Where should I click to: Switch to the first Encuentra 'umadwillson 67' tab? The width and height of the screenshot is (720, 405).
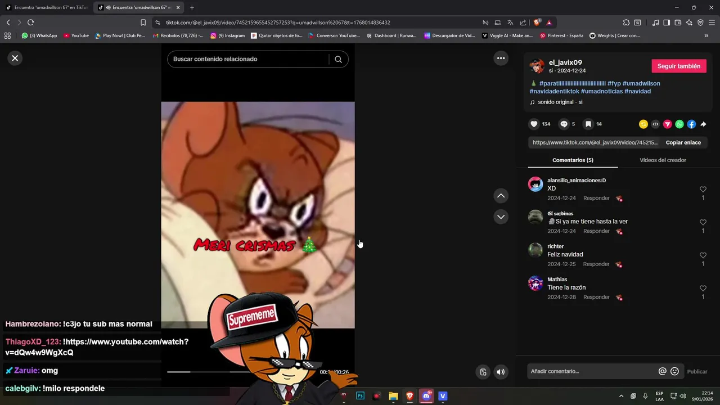(46, 7)
